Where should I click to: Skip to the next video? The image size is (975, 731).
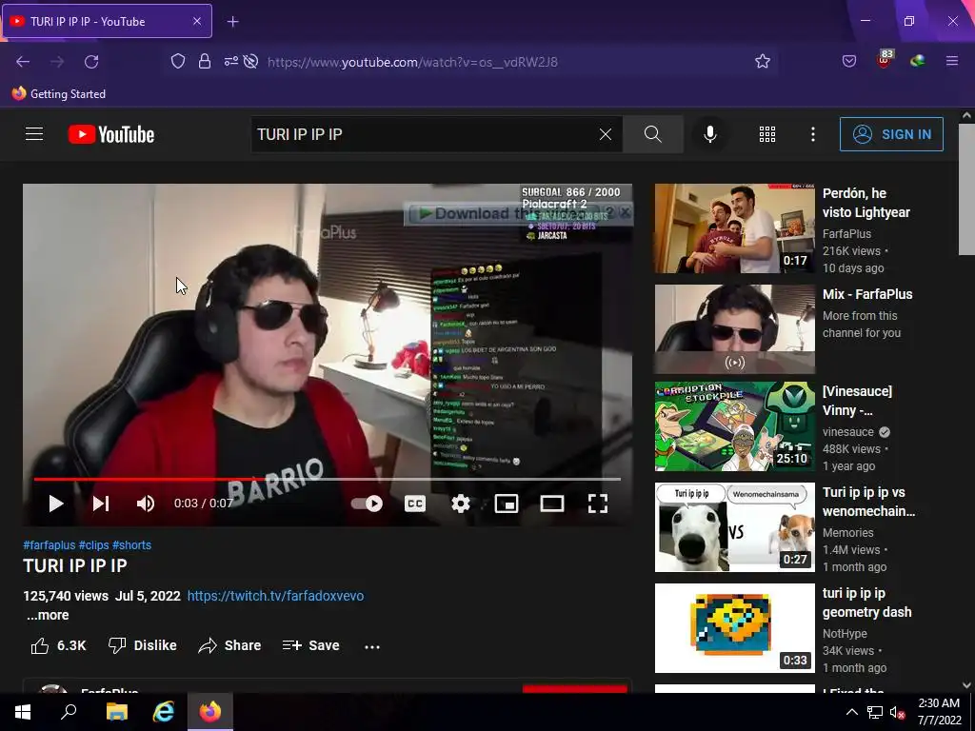[101, 504]
